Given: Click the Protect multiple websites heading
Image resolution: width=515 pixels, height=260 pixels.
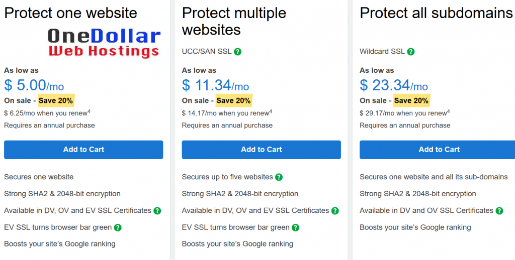Looking at the screenshot, I should 234,21.
